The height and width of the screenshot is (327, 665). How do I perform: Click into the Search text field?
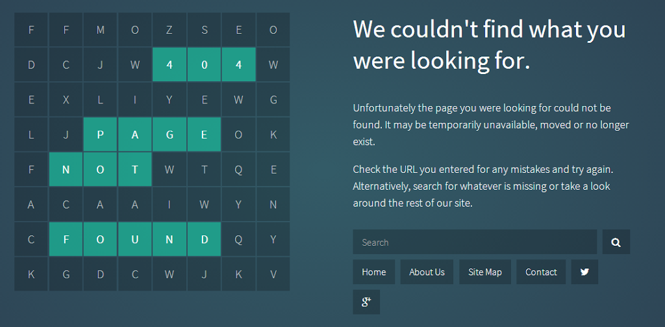tap(474, 242)
